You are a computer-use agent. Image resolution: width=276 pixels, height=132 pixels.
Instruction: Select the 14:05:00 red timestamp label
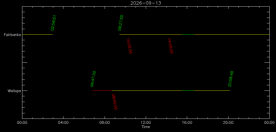click(170, 46)
